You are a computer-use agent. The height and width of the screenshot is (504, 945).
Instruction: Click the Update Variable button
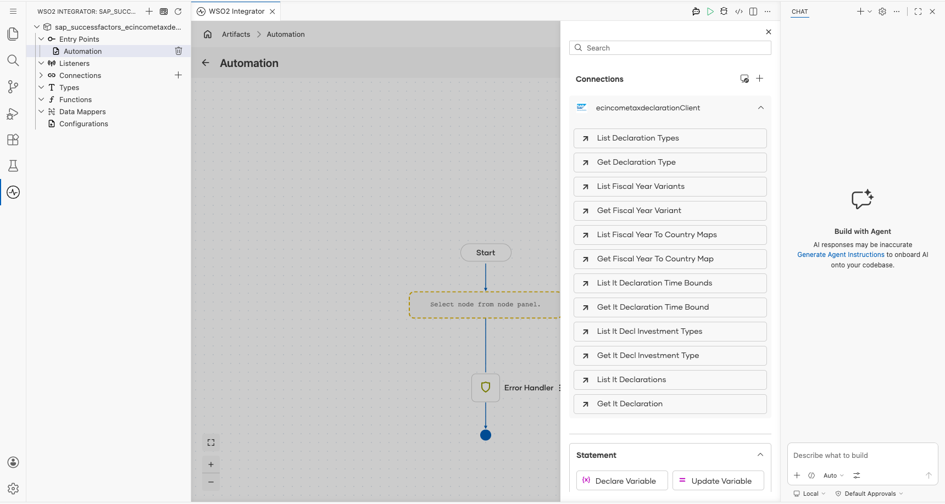[718, 480]
